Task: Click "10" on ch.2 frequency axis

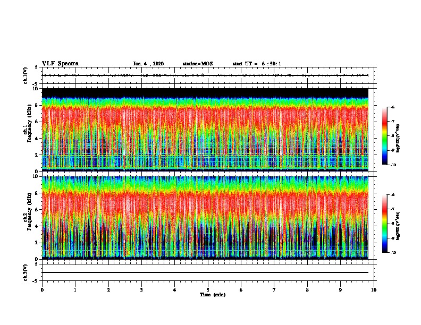Action: 36,176
